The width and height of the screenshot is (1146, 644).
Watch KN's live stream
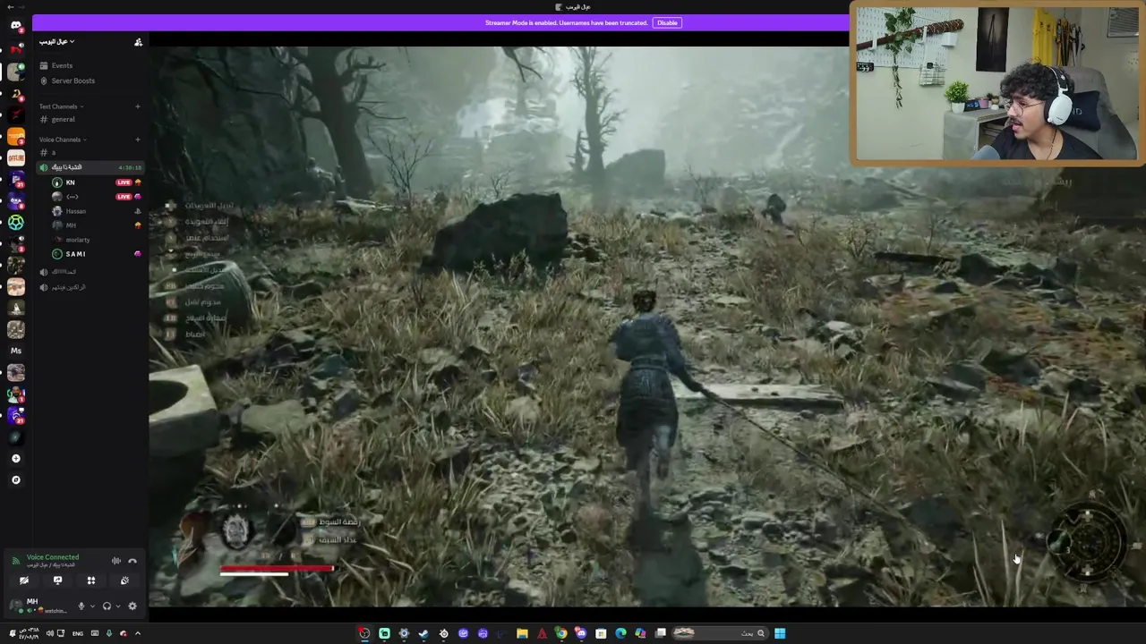click(x=124, y=182)
